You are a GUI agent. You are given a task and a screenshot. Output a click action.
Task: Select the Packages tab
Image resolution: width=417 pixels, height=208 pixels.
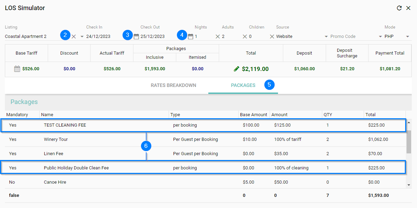coord(243,85)
